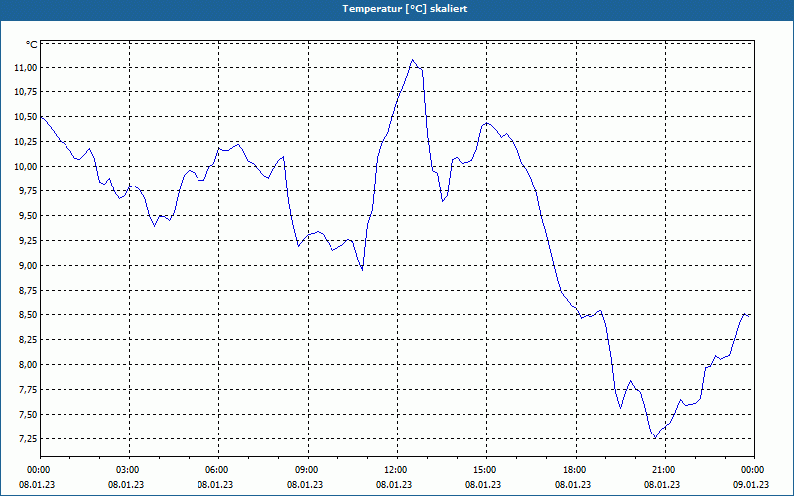The width and height of the screenshot is (794, 496).
Task: Click the 06:00 time label
Action: pyautogui.click(x=218, y=470)
